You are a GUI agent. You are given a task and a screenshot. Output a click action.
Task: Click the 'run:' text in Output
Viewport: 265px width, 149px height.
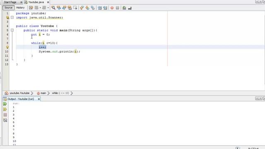[16, 103]
